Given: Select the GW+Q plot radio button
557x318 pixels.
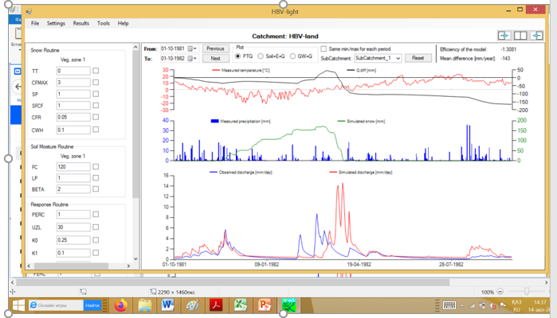Looking at the screenshot, I should (x=294, y=56).
